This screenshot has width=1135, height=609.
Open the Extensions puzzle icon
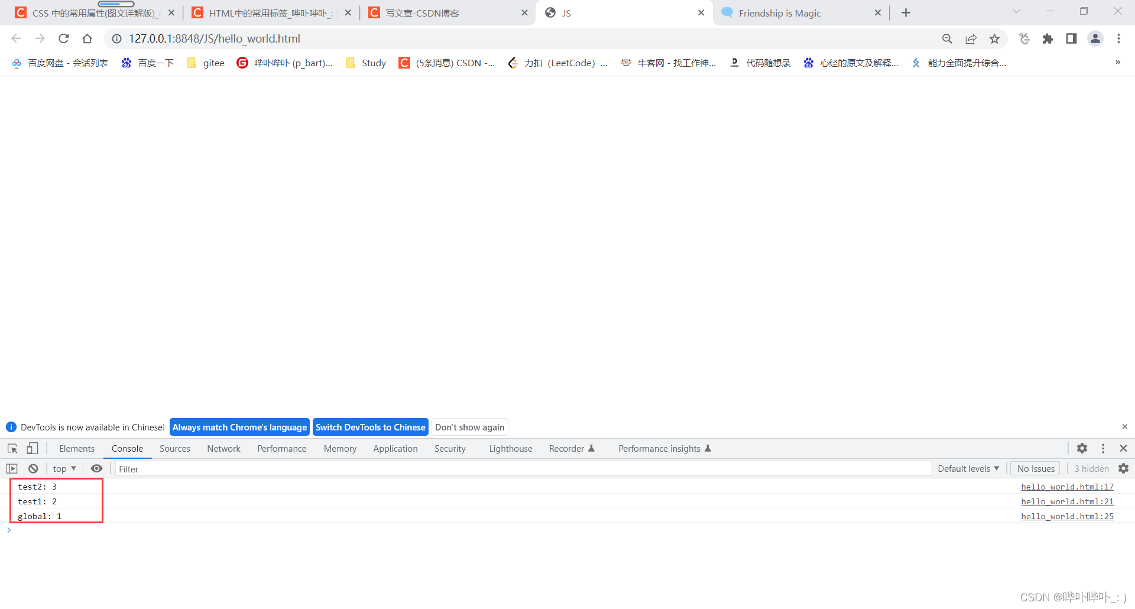tap(1048, 38)
